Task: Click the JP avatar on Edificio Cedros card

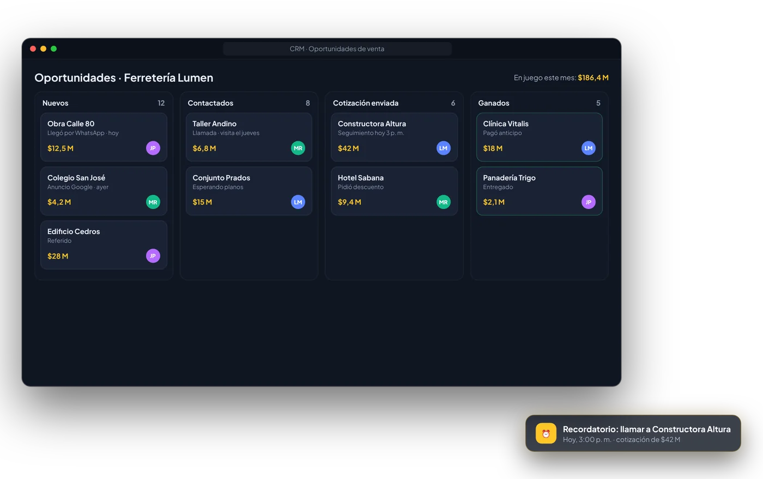Action: click(x=153, y=256)
